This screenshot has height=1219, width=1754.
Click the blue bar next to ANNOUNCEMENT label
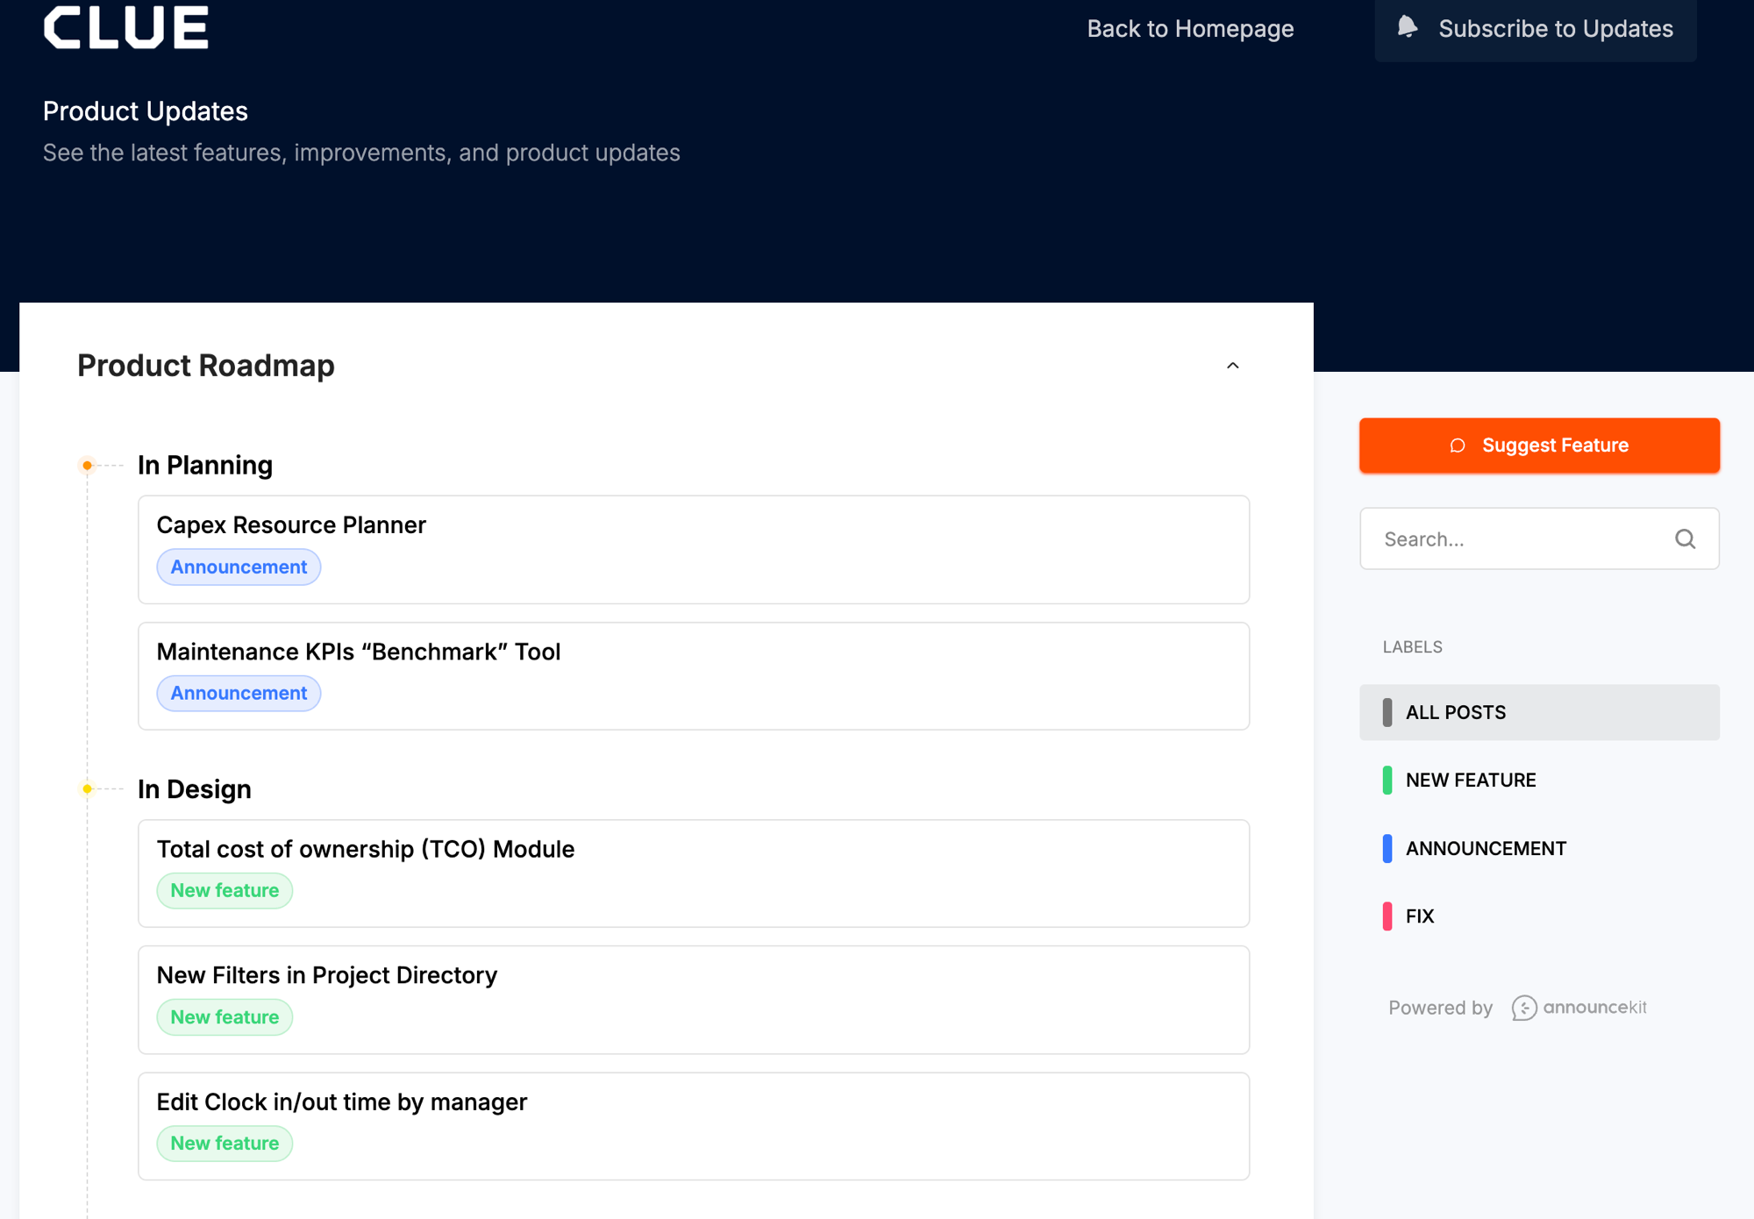[x=1387, y=847]
